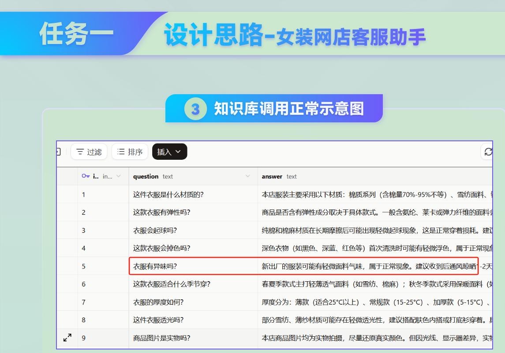Click the question column header
This screenshot has height=353, width=505.
pos(193,176)
